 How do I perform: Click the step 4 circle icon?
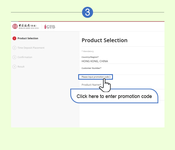click(14, 67)
